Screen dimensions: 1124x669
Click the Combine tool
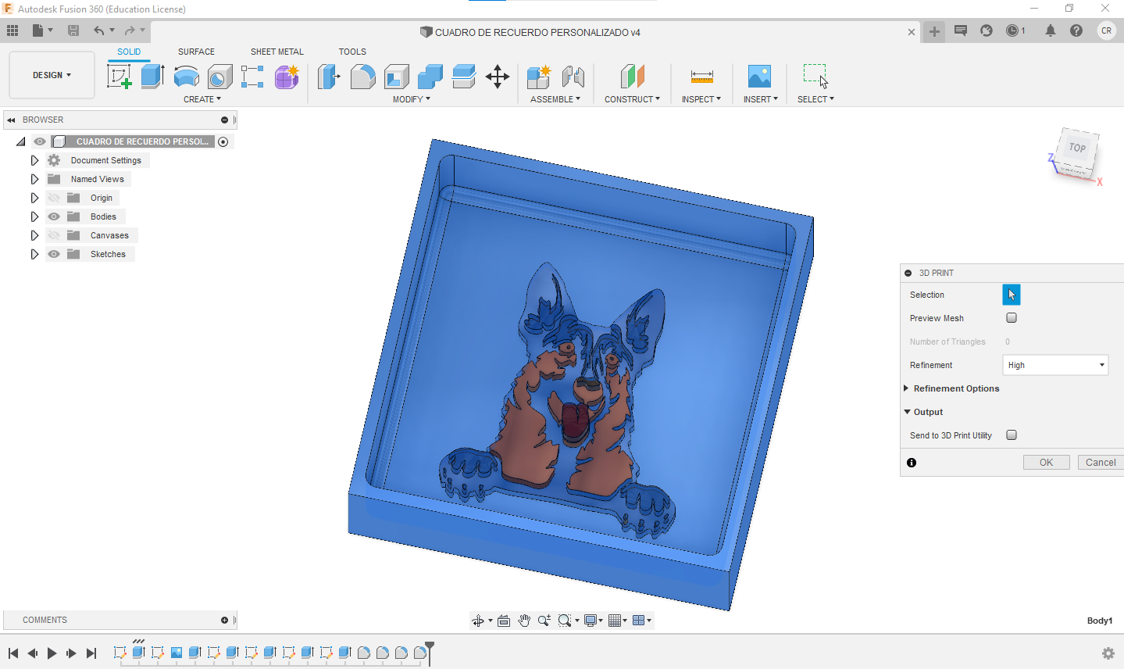(x=430, y=77)
